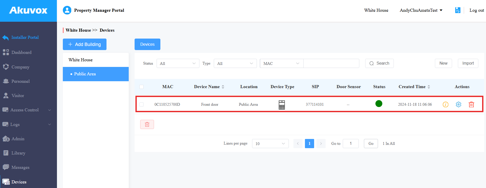This screenshot has height=188, width=486.
Task: Open Dashboard in the sidebar
Action: (21, 52)
